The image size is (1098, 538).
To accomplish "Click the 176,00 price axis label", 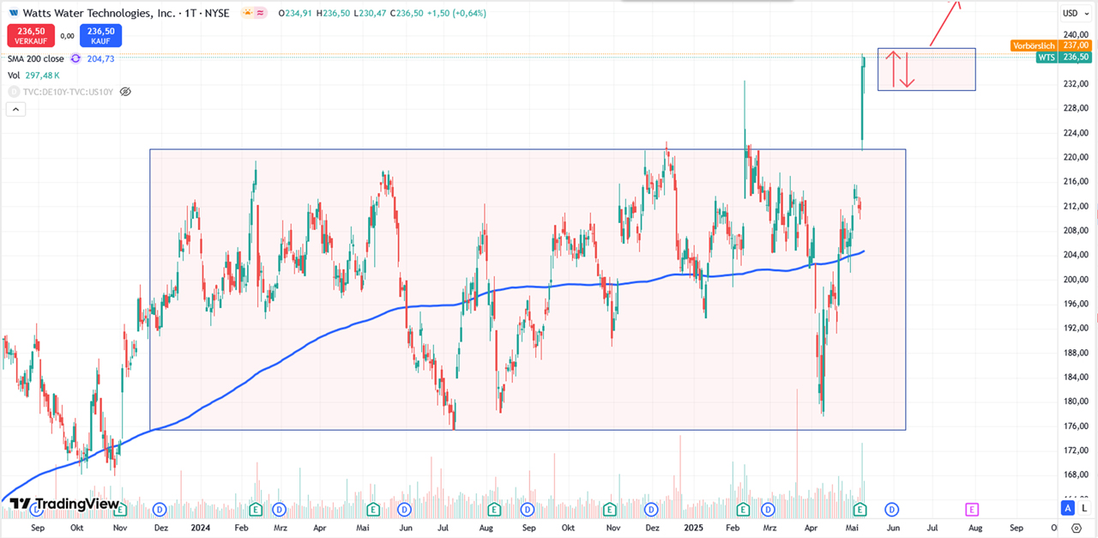I will (x=1075, y=426).
